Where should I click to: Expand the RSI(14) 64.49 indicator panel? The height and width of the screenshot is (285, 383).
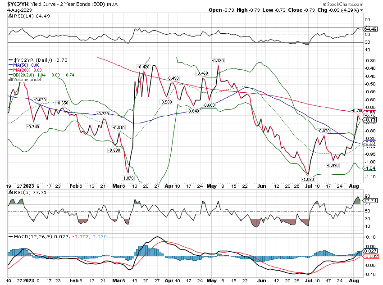pyautogui.click(x=32, y=15)
